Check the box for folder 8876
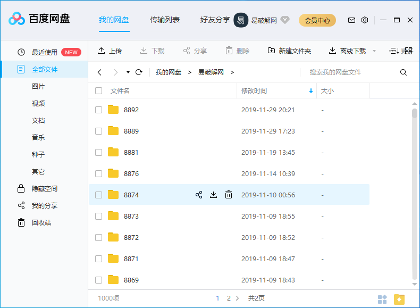 tap(98, 174)
